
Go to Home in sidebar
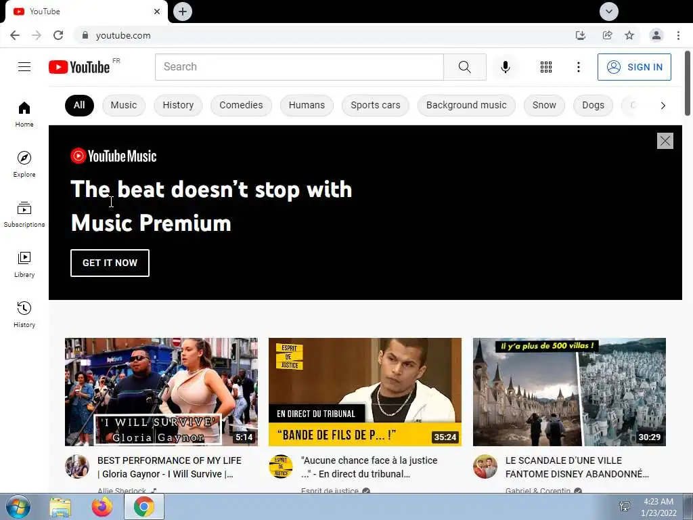(24, 114)
